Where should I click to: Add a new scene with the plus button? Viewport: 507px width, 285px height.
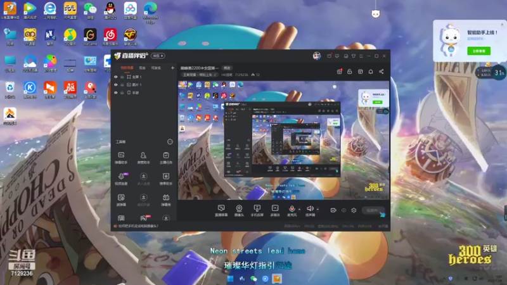tap(172, 68)
